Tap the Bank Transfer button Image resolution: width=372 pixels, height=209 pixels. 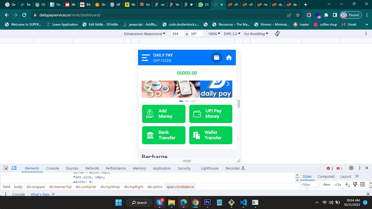pyautogui.click(x=164, y=135)
